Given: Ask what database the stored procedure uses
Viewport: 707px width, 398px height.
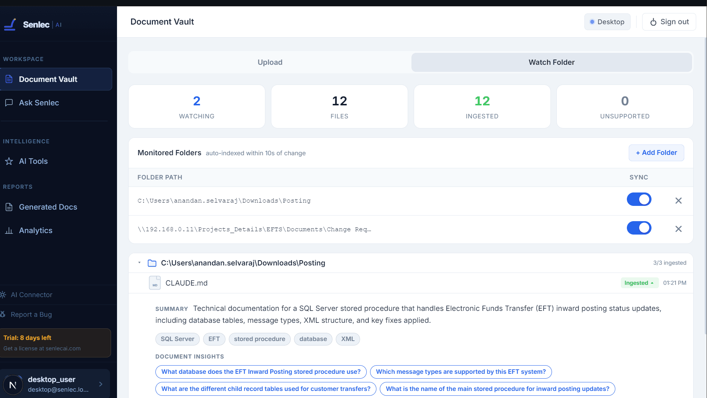Looking at the screenshot, I should click(x=261, y=372).
